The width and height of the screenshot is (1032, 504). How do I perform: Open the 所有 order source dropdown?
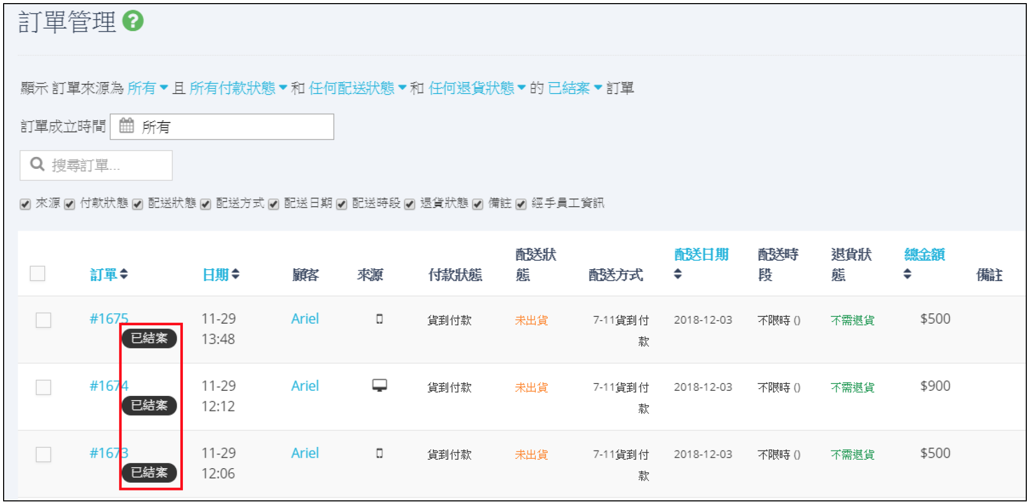coord(148,88)
